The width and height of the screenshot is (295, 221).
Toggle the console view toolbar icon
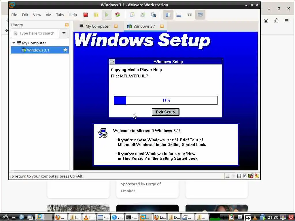click(200, 15)
